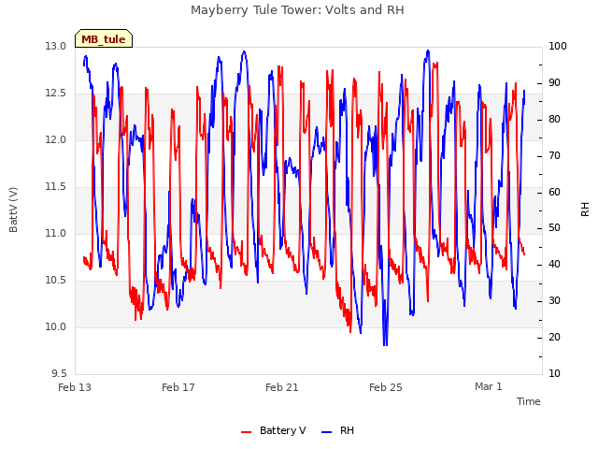Click the 70 tick on RH axis
The image size is (598, 449).
[554, 156]
